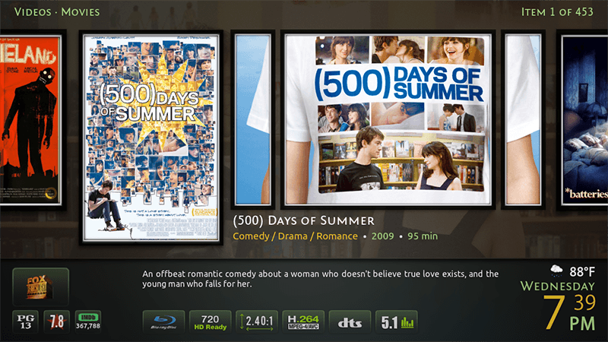The height and width of the screenshot is (342, 608).
Task: Click the 720 HD Ready resolution icon
Action: tap(211, 321)
